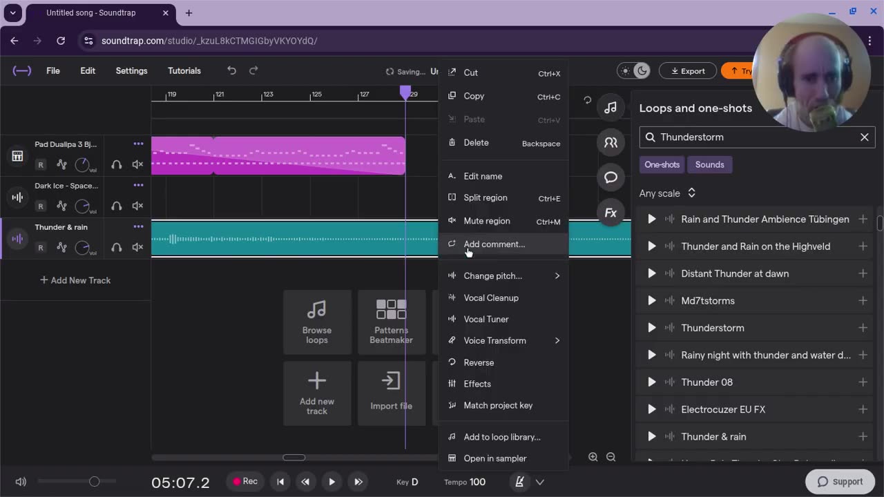Zoom in on the timeline

593,457
